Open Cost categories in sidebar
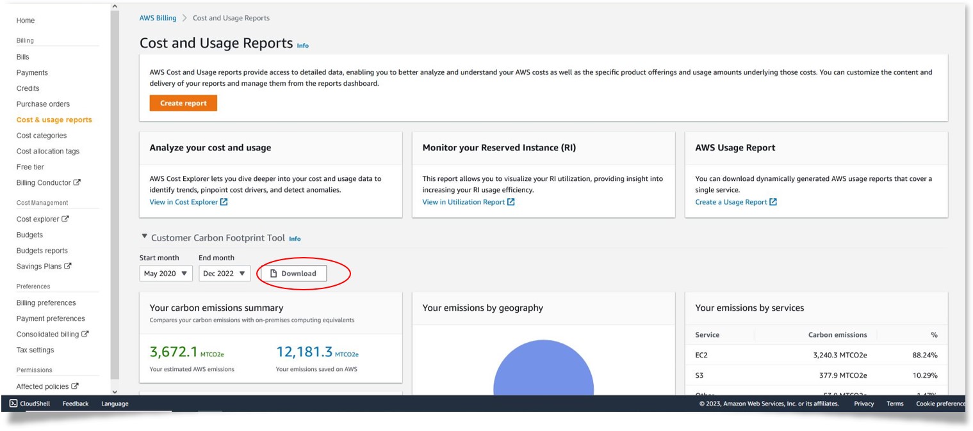The height and width of the screenshot is (431, 973). coord(42,136)
